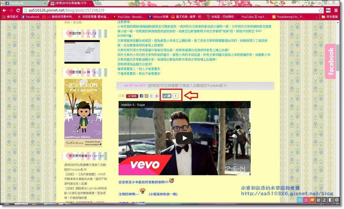Close the Facebook browser tab

coord(45,3)
